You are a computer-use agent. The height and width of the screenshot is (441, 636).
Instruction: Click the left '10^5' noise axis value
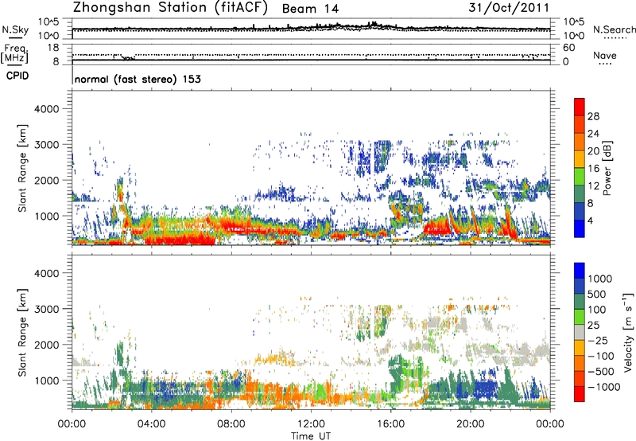(x=48, y=22)
